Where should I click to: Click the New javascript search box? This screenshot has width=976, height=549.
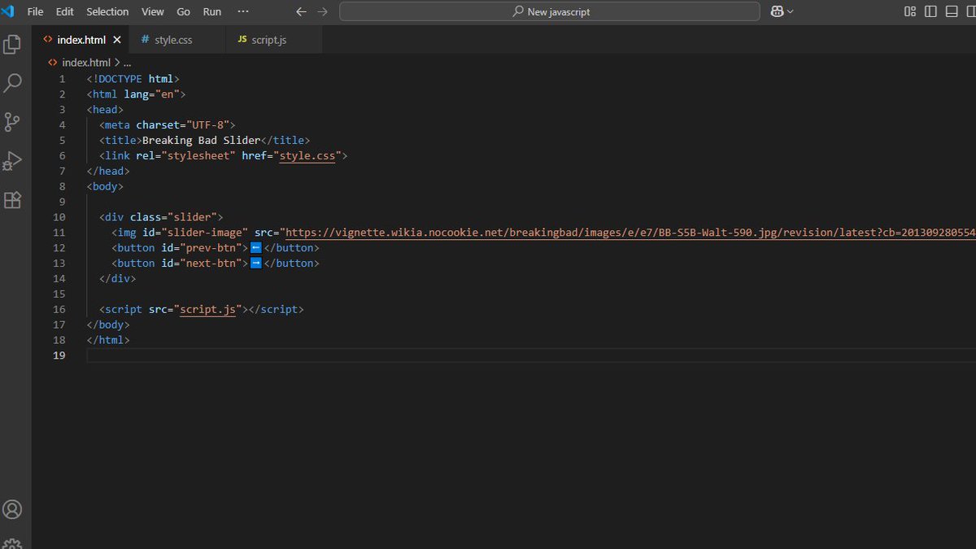550,11
